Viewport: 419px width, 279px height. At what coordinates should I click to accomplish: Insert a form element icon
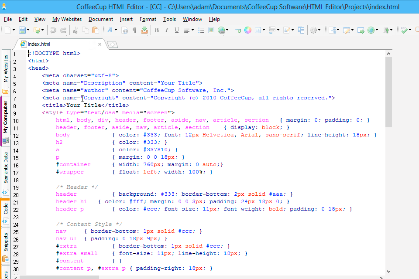coord(272,30)
